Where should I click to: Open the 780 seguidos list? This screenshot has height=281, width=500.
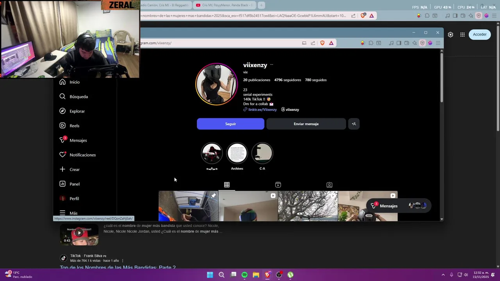[316, 80]
